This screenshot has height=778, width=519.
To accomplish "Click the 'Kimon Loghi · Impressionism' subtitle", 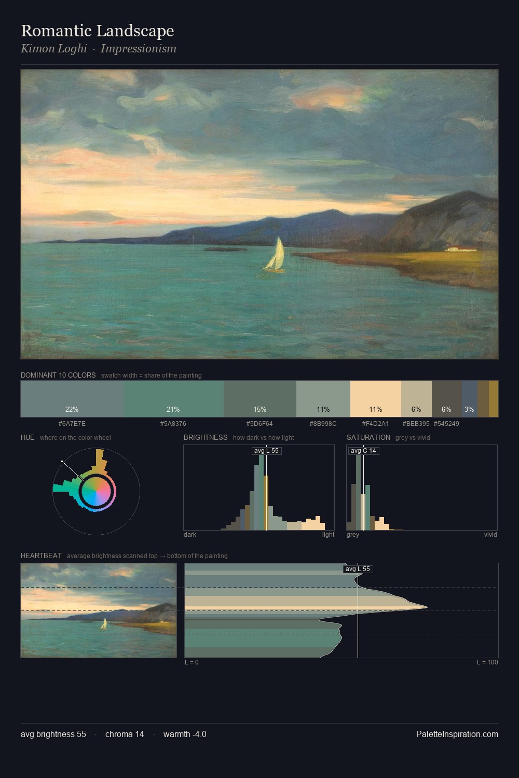I will (x=99, y=49).
